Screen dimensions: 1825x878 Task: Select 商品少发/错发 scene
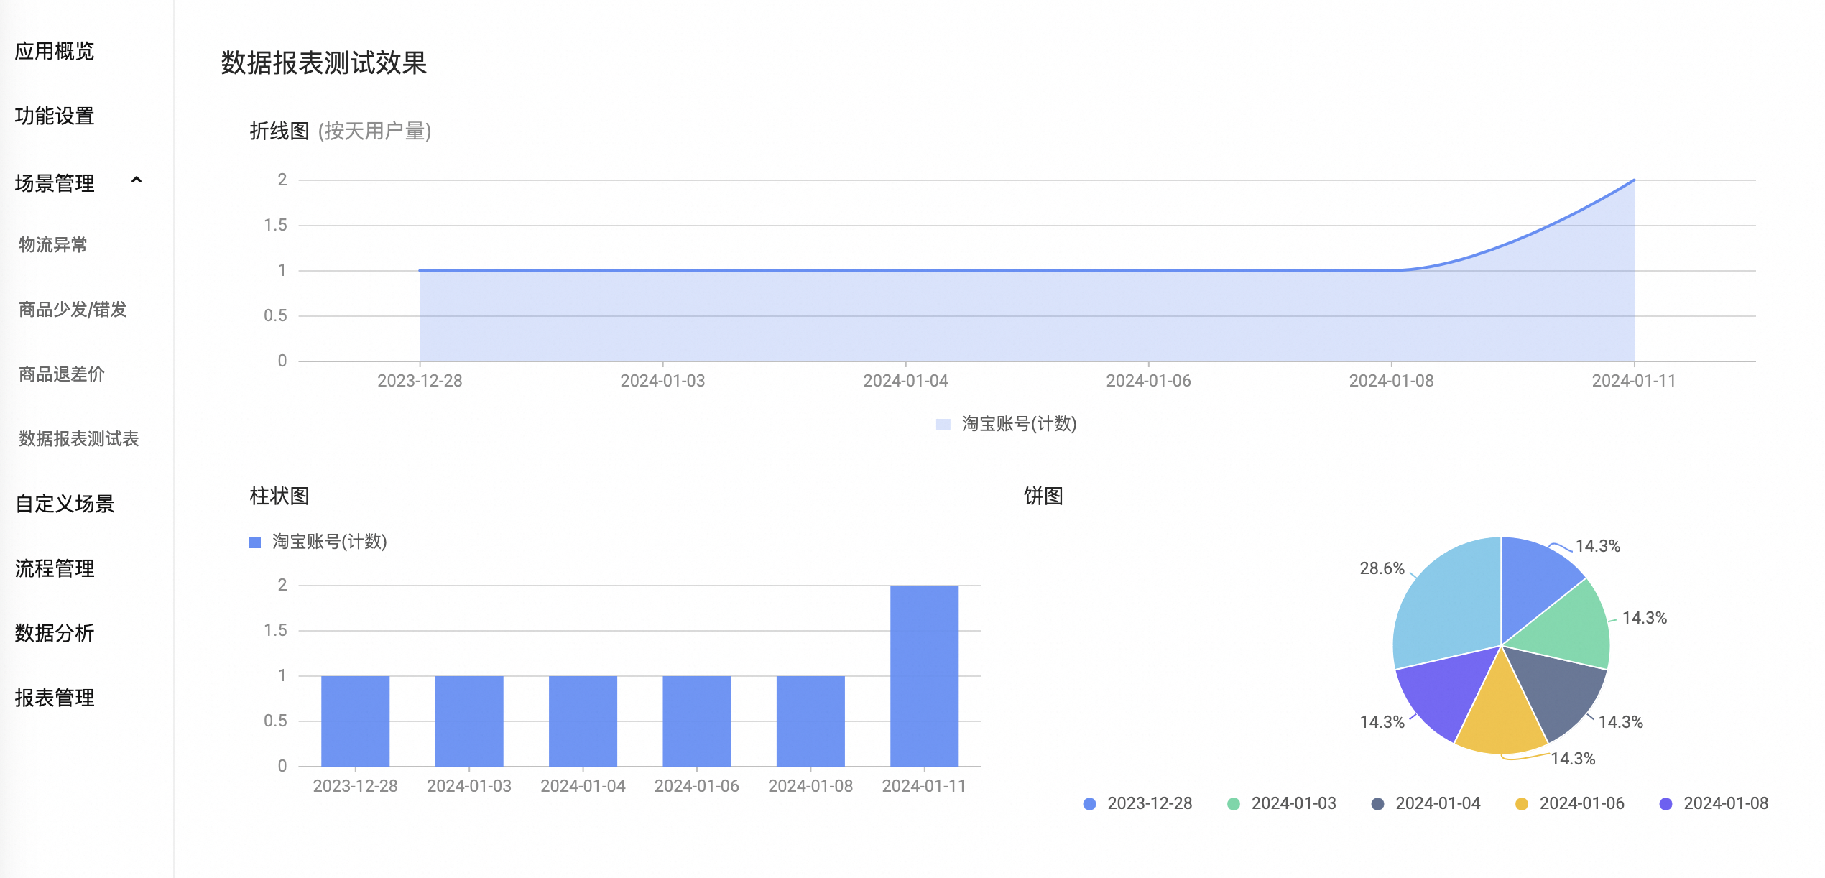73,310
